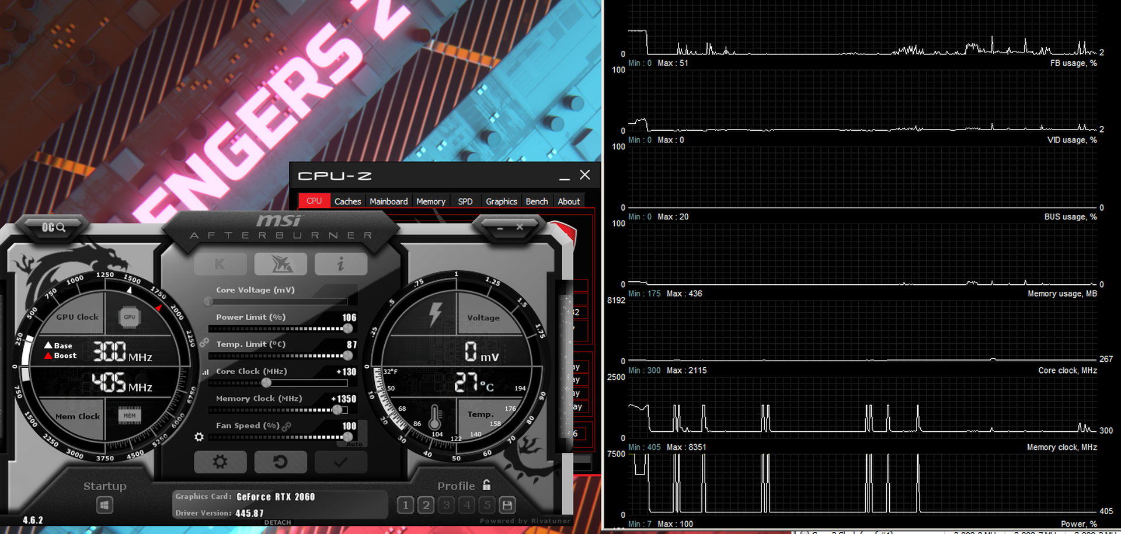Viewport: 1121px width, 534px height.
Task: Click the thermometer icon in the temperature gauge
Action: tap(434, 417)
